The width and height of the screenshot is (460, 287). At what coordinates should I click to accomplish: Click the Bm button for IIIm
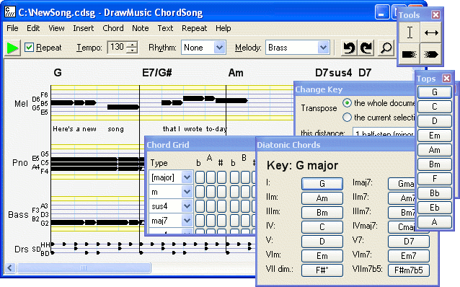[322, 213]
